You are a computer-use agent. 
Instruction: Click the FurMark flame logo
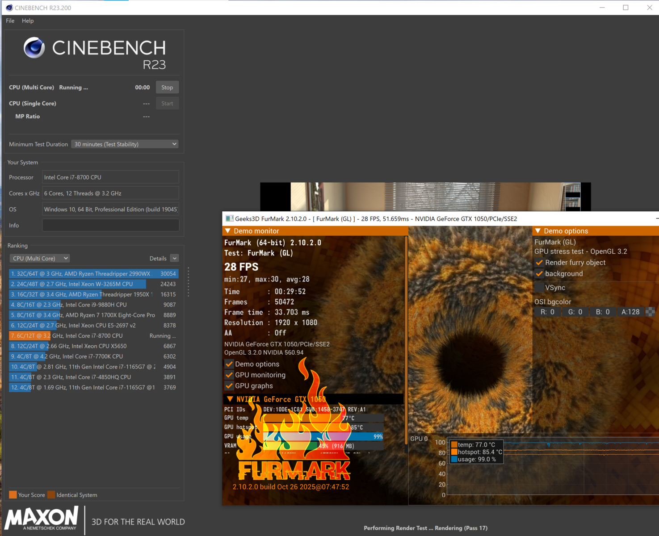[293, 447]
